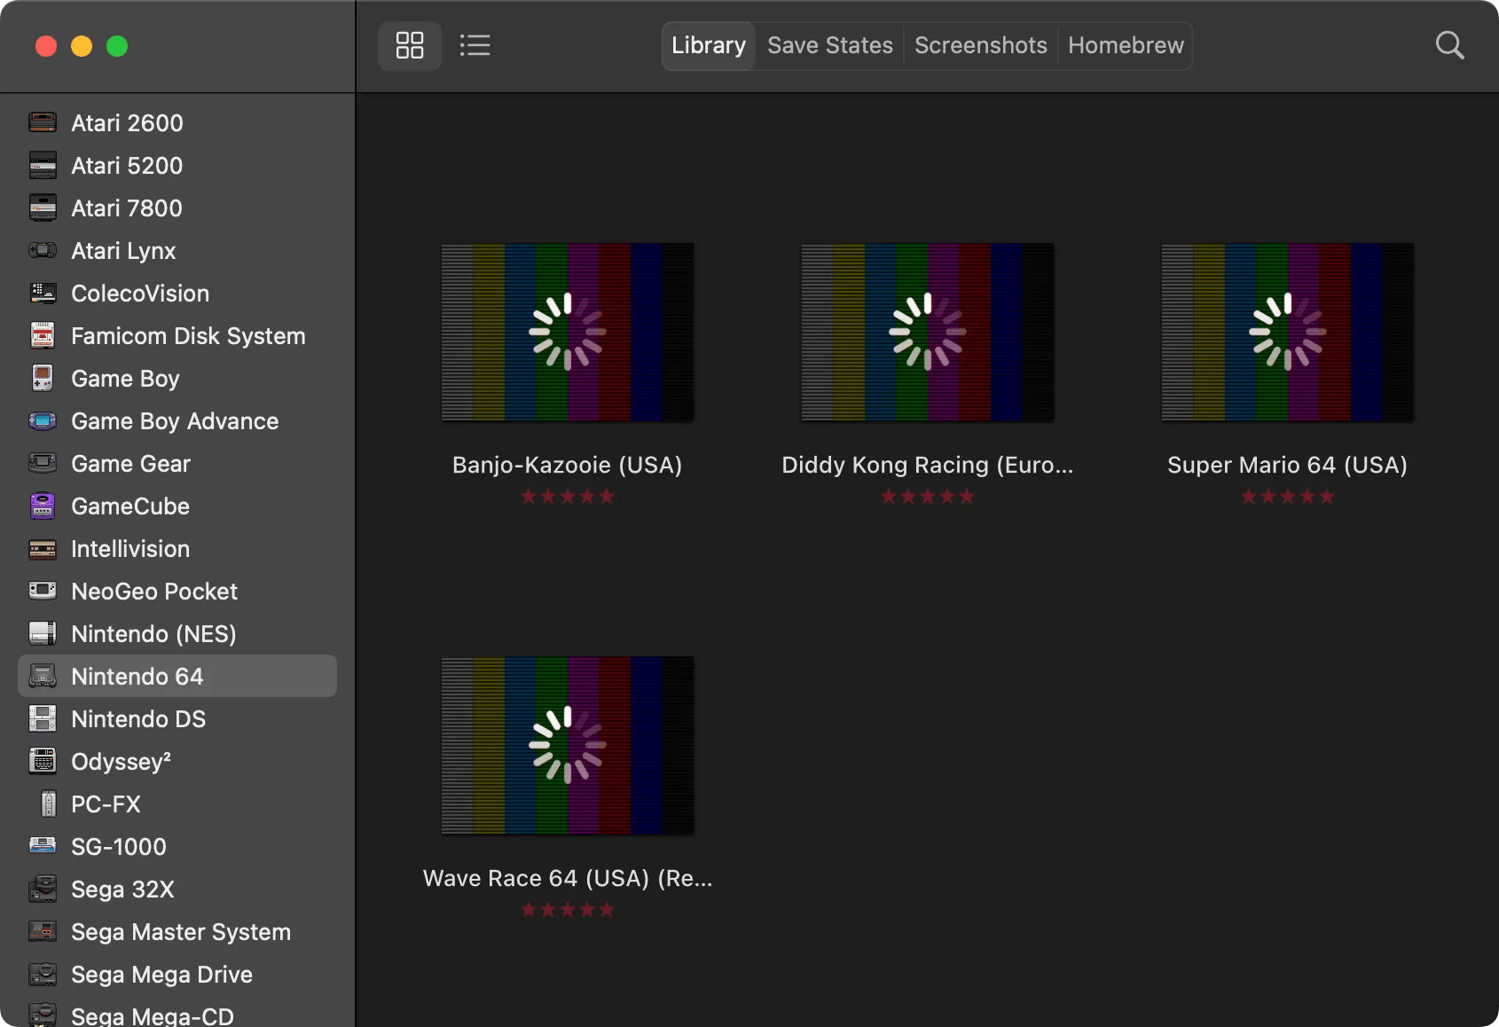
Task: Open the Save States tab
Action: tap(830, 45)
